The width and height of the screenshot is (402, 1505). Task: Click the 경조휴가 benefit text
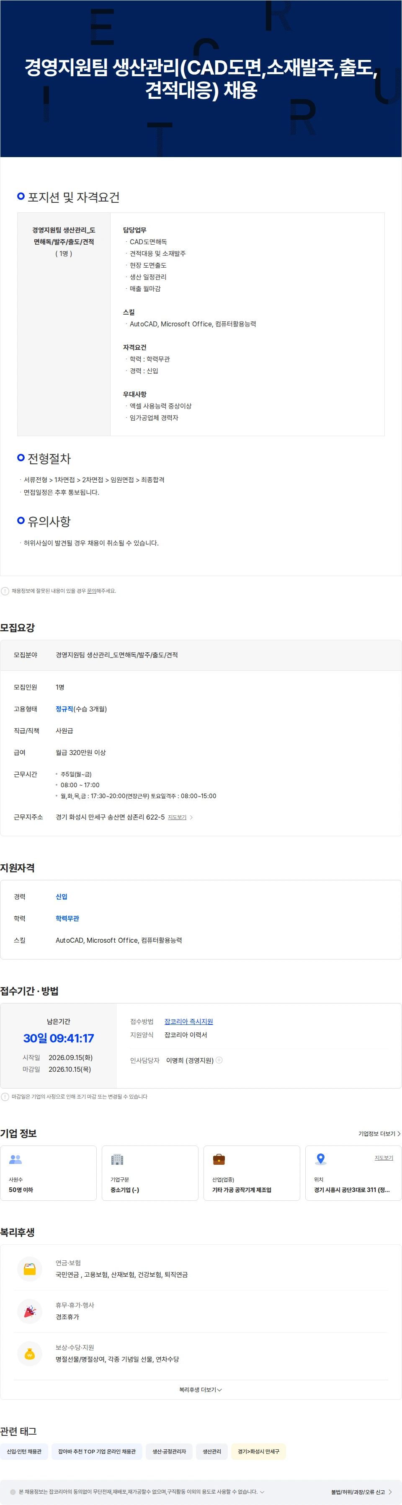coord(67,1316)
